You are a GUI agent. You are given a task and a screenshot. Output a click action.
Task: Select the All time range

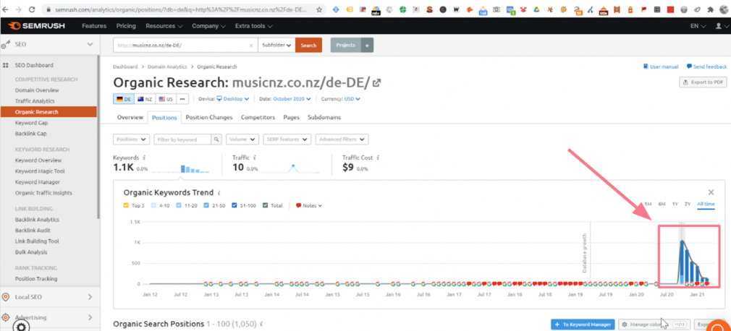(706, 204)
